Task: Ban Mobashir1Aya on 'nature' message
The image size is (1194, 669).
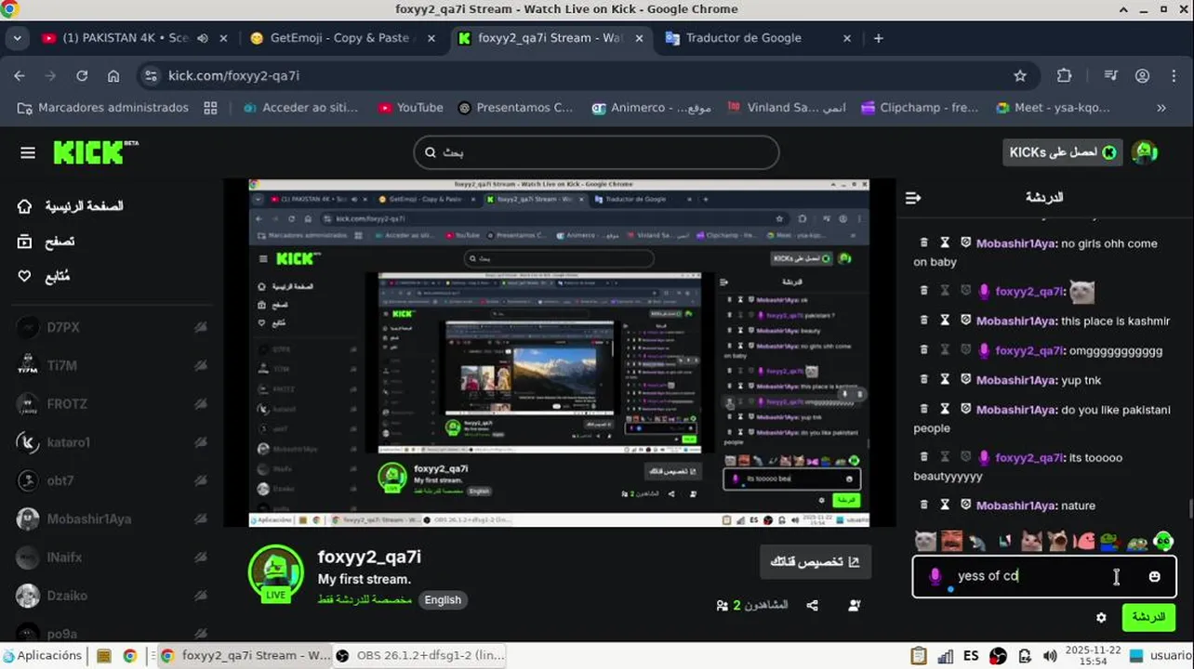Action: coord(966,505)
